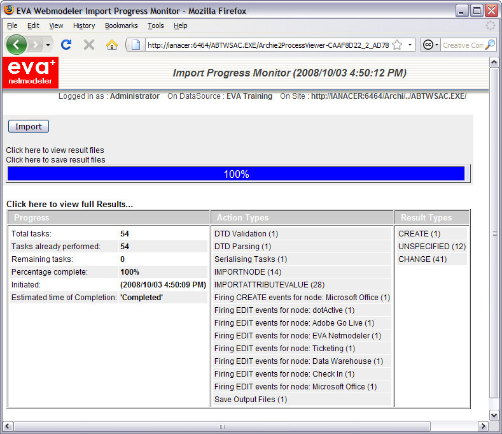
Task: Click the search magnifier icon
Action: coord(489,45)
